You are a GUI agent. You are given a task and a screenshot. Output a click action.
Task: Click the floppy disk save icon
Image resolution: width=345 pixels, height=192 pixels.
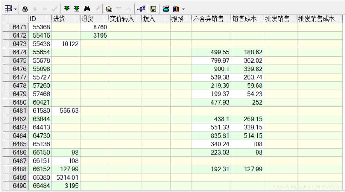[x=153, y=9]
